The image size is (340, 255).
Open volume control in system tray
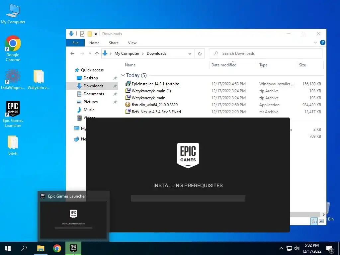(x=297, y=248)
